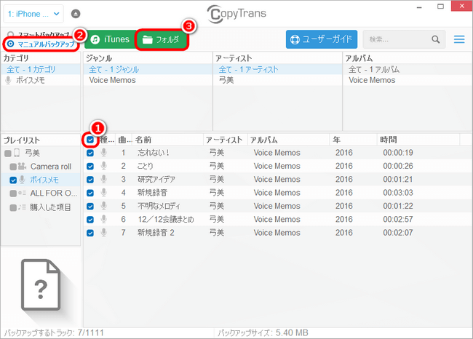Toggle the 弓美 device playlist checkbox
This screenshot has width=473, height=339.
coord(8,153)
